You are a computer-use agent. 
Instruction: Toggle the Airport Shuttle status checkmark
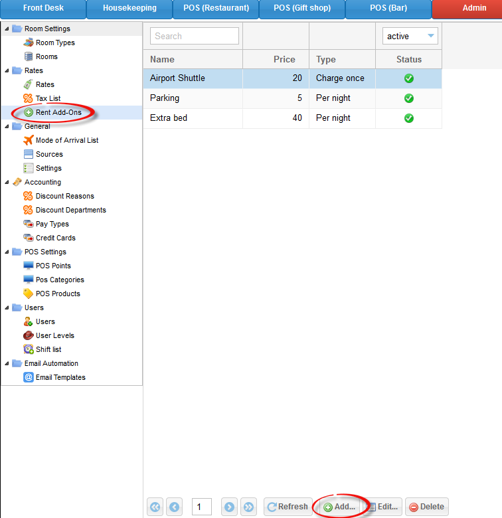click(x=409, y=78)
